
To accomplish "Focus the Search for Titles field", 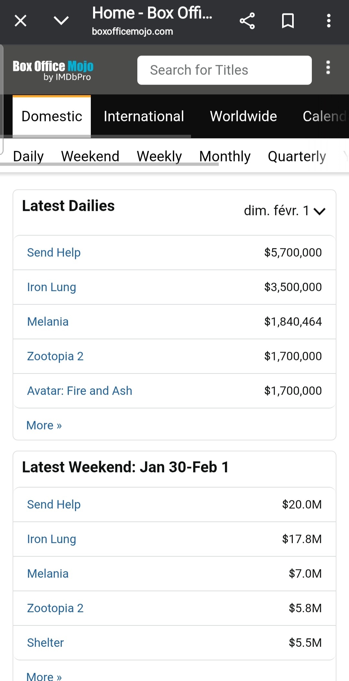I will pyautogui.click(x=224, y=70).
